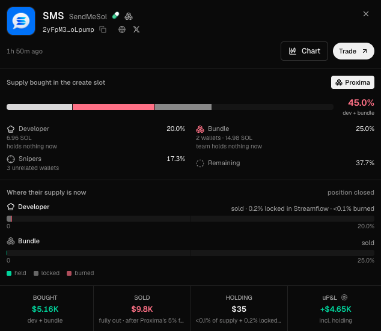Click the bundle icon beside SendMeSol
Image resolution: width=381 pixels, height=331 pixels.
coord(129,16)
